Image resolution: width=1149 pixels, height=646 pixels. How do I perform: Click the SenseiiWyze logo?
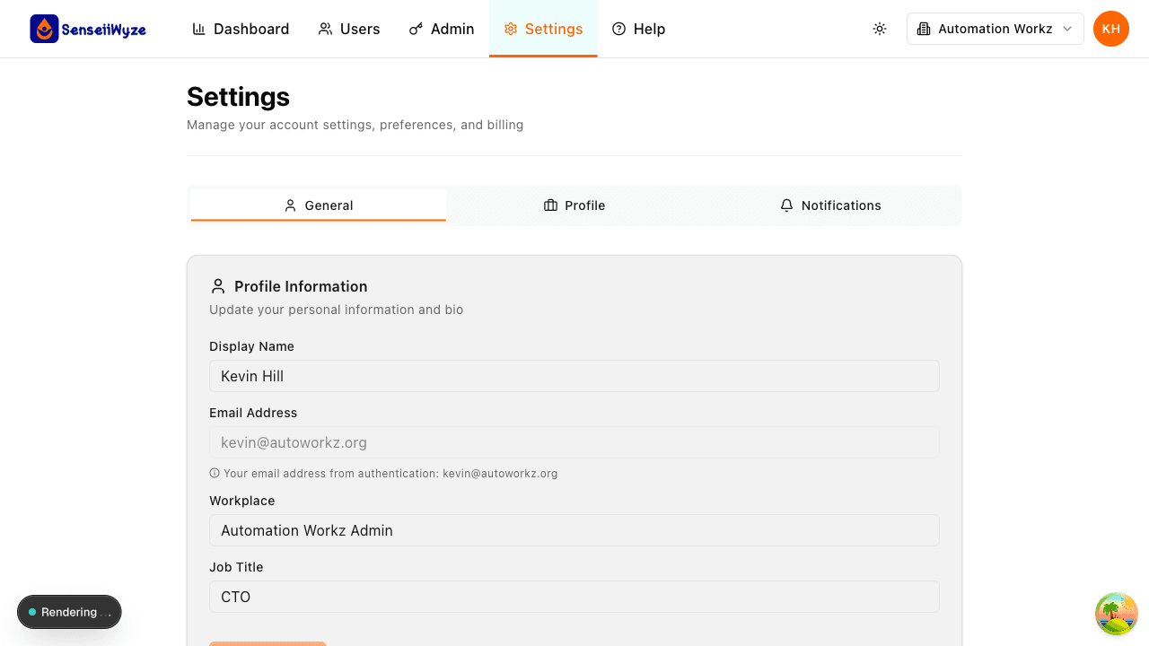click(87, 28)
